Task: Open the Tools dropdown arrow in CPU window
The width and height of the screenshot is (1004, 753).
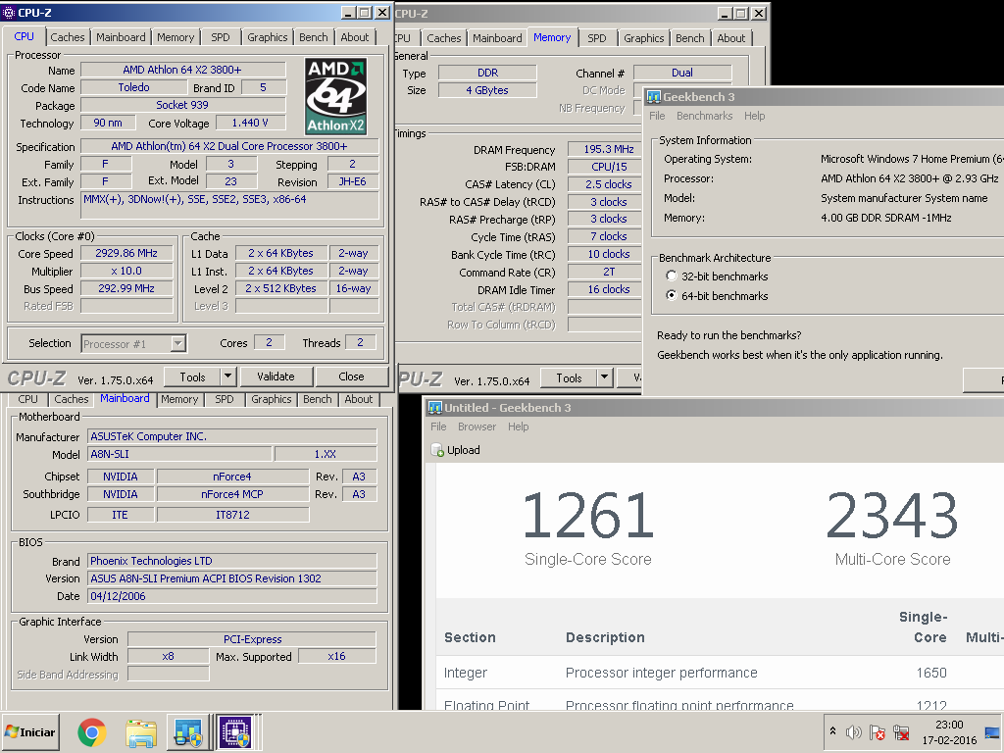Action: point(227,376)
